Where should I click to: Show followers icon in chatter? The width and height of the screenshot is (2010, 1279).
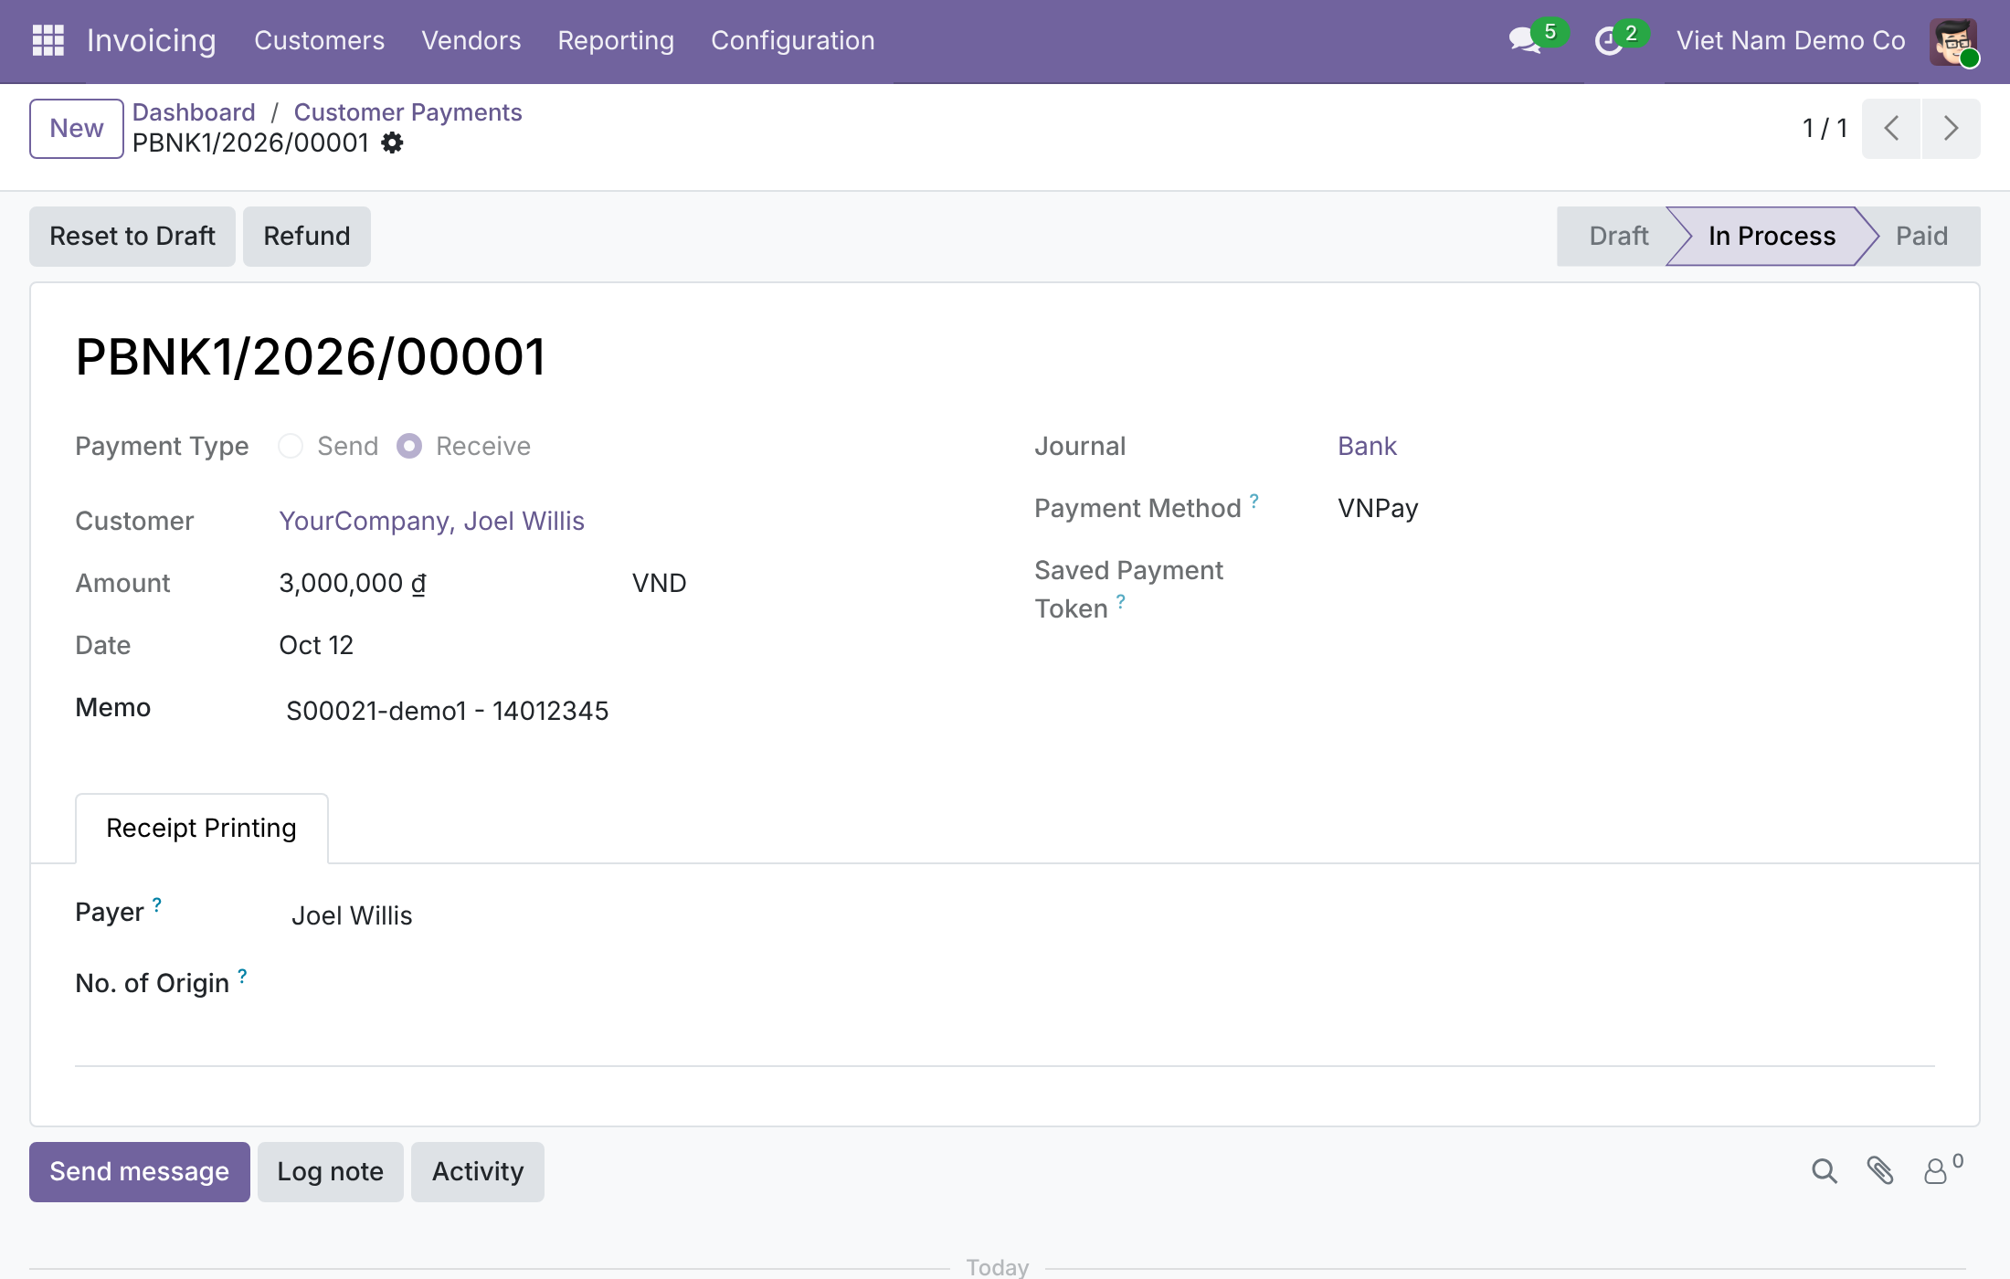tap(1936, 1171)
